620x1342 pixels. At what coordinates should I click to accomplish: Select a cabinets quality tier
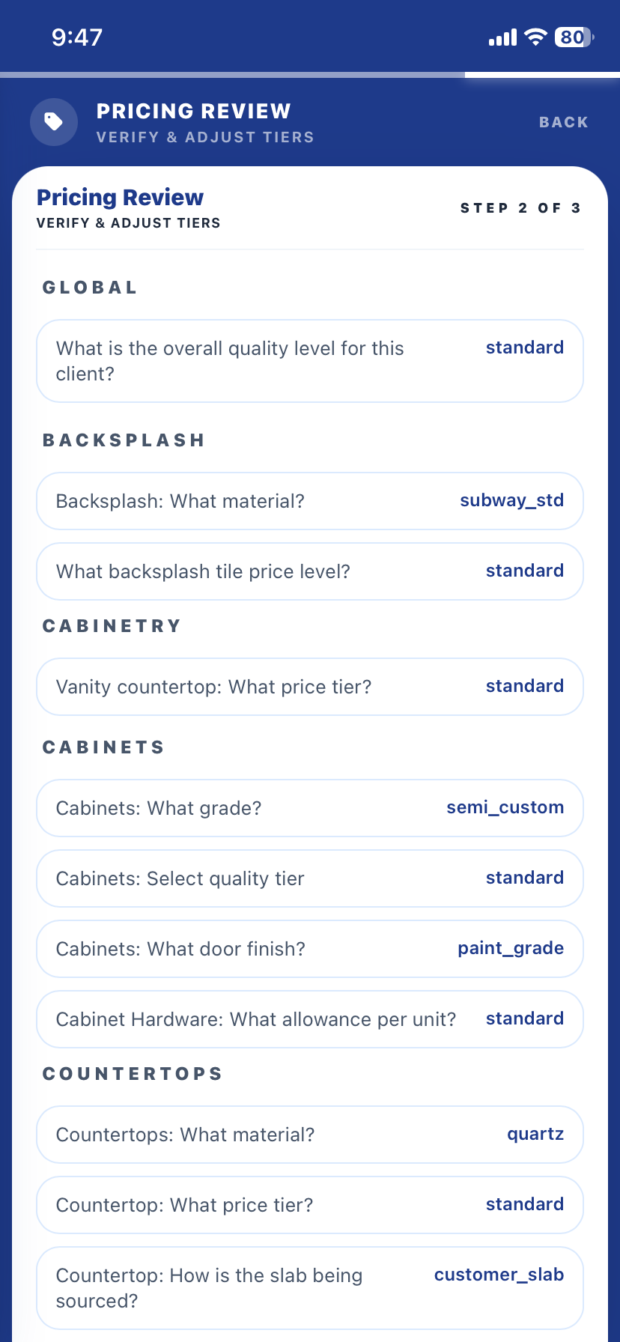point(309,878)
